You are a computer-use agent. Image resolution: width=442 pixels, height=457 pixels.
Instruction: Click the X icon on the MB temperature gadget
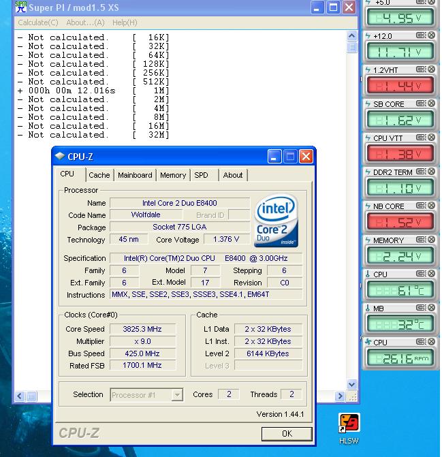coord(432,308)
